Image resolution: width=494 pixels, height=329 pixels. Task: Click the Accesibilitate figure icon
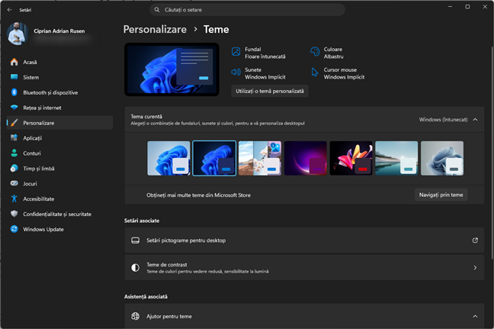pos(14,198)
